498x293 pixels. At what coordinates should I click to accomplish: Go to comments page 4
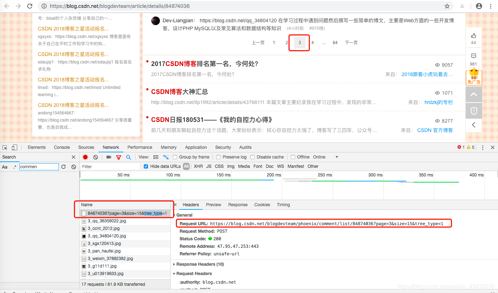(x=313, y=43)
